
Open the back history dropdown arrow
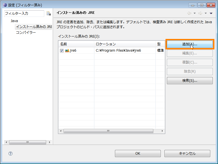point(195,13)
